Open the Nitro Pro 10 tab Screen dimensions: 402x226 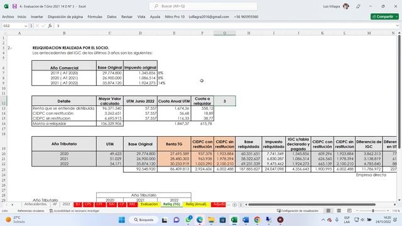click(175, 17)
